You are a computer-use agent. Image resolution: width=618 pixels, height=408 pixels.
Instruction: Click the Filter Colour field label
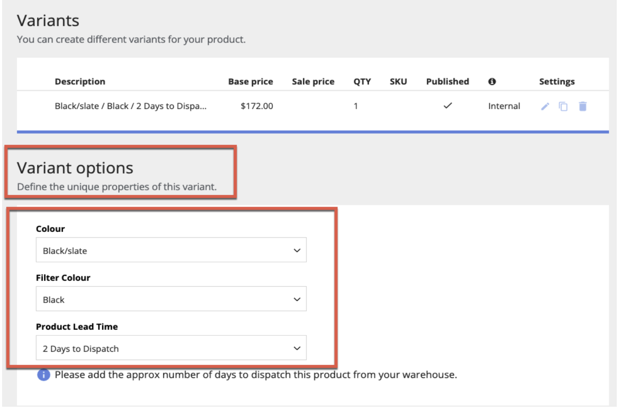click(63, 277)
